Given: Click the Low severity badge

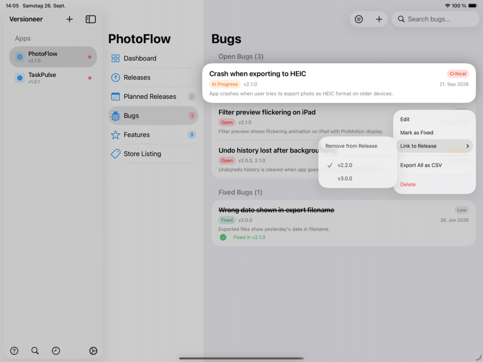Looking at the screenshot, I should tap(461, 210).
